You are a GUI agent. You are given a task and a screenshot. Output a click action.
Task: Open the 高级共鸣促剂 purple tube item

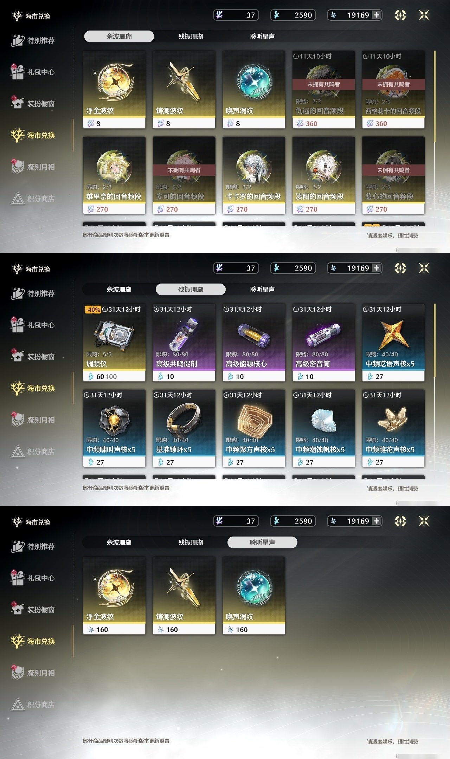(x=184, y=343)
